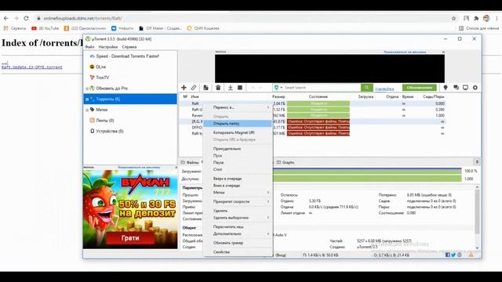This screenshot has height=282, width=502.
Task: Choose Копировать Magnet URI in context menu
Action: pyautogui.click(x=238, y=132)
